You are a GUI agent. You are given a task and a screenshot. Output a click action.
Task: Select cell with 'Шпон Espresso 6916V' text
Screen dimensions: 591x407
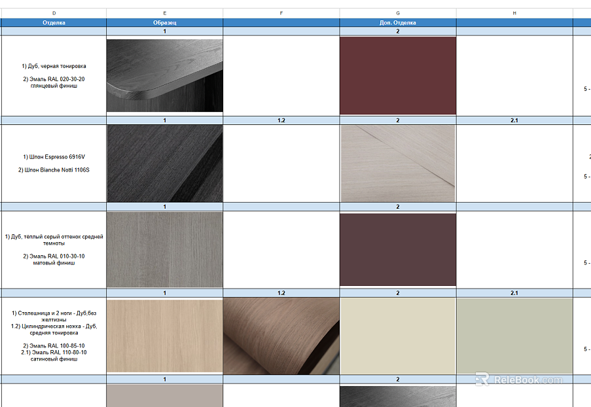click(x=54, y=164)
